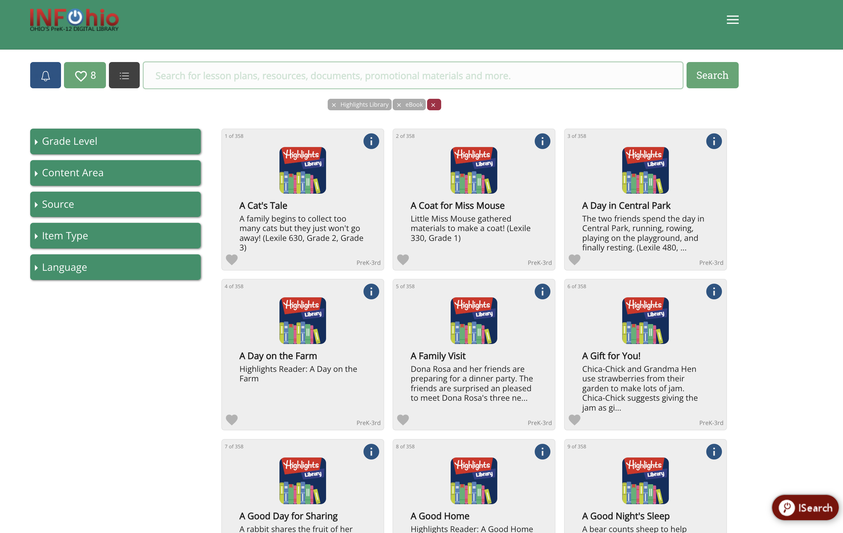This screenshot has height=533, width=843.
Task: Launch the ISearch button
Action: 805,508
